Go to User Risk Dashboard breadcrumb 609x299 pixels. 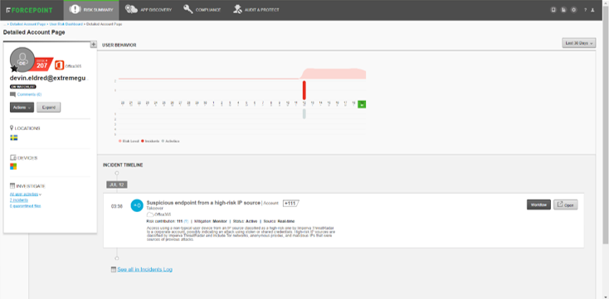click(66, 24)
